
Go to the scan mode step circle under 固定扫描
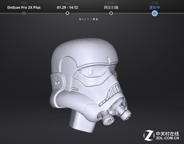point(111,13)
